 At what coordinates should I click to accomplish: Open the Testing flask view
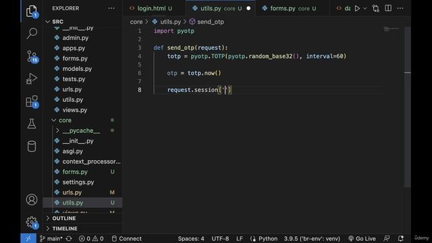point(32,124)
